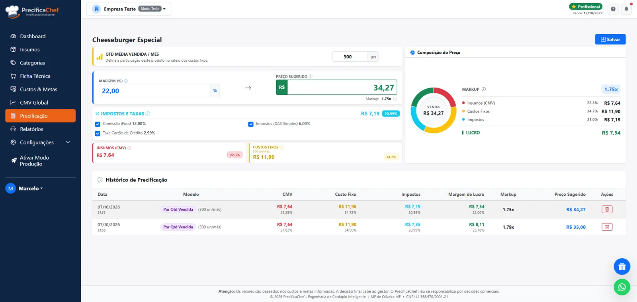The image size is (637, 302).
Task: Click info icon next to Markup 1.75x
Action: click(x=395, y=99)
